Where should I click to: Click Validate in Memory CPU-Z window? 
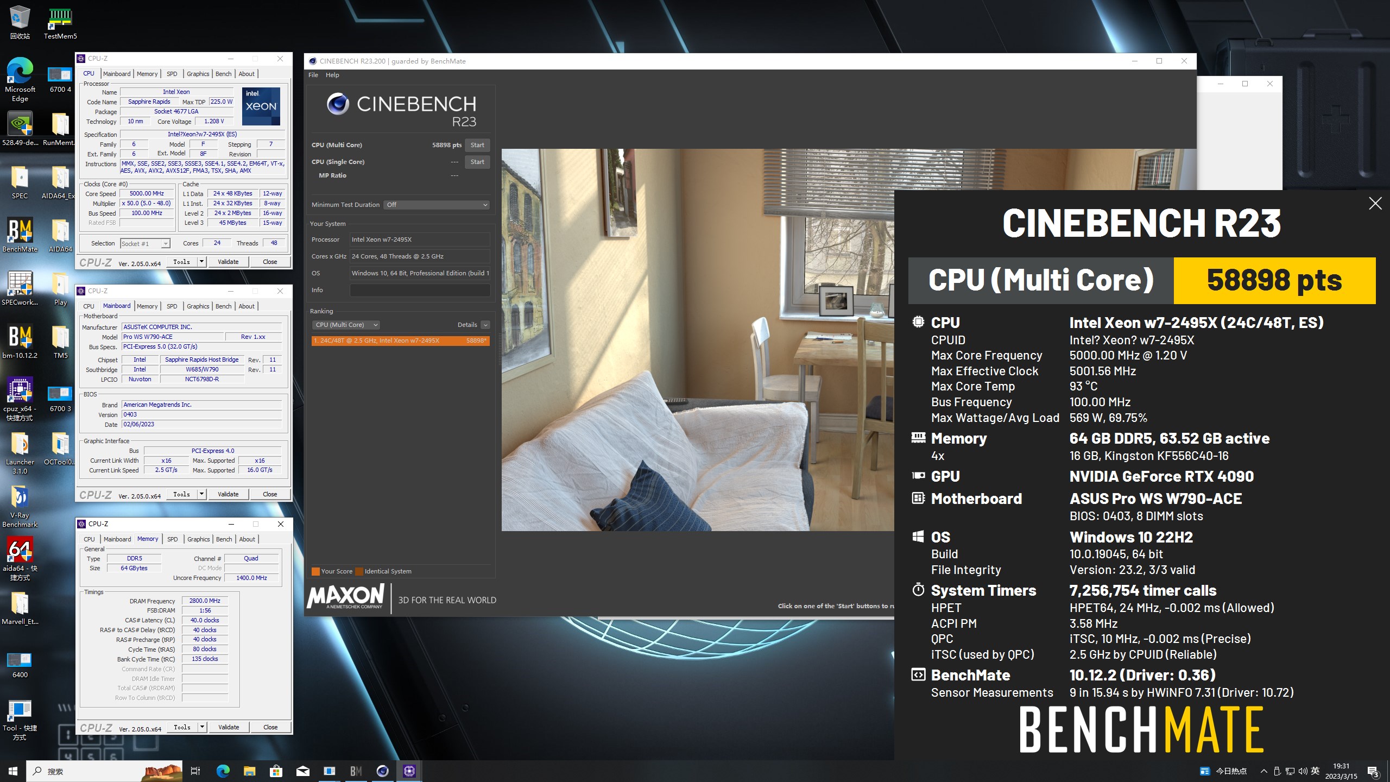tap(229, 727)
